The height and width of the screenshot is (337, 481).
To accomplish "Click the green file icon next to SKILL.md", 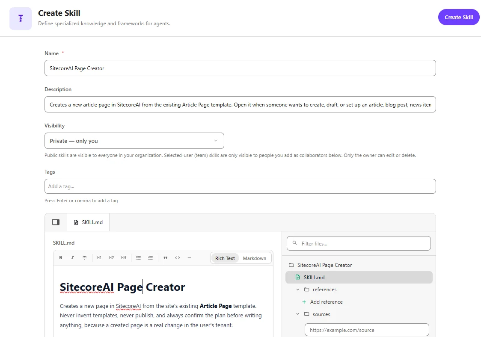I will pos(297,277).
